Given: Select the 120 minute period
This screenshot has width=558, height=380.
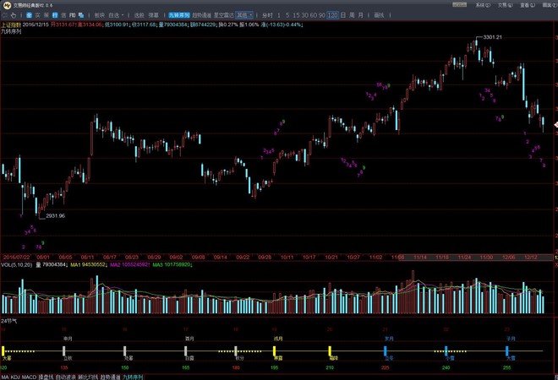Looking at the screenshot, I should [333, 15].
